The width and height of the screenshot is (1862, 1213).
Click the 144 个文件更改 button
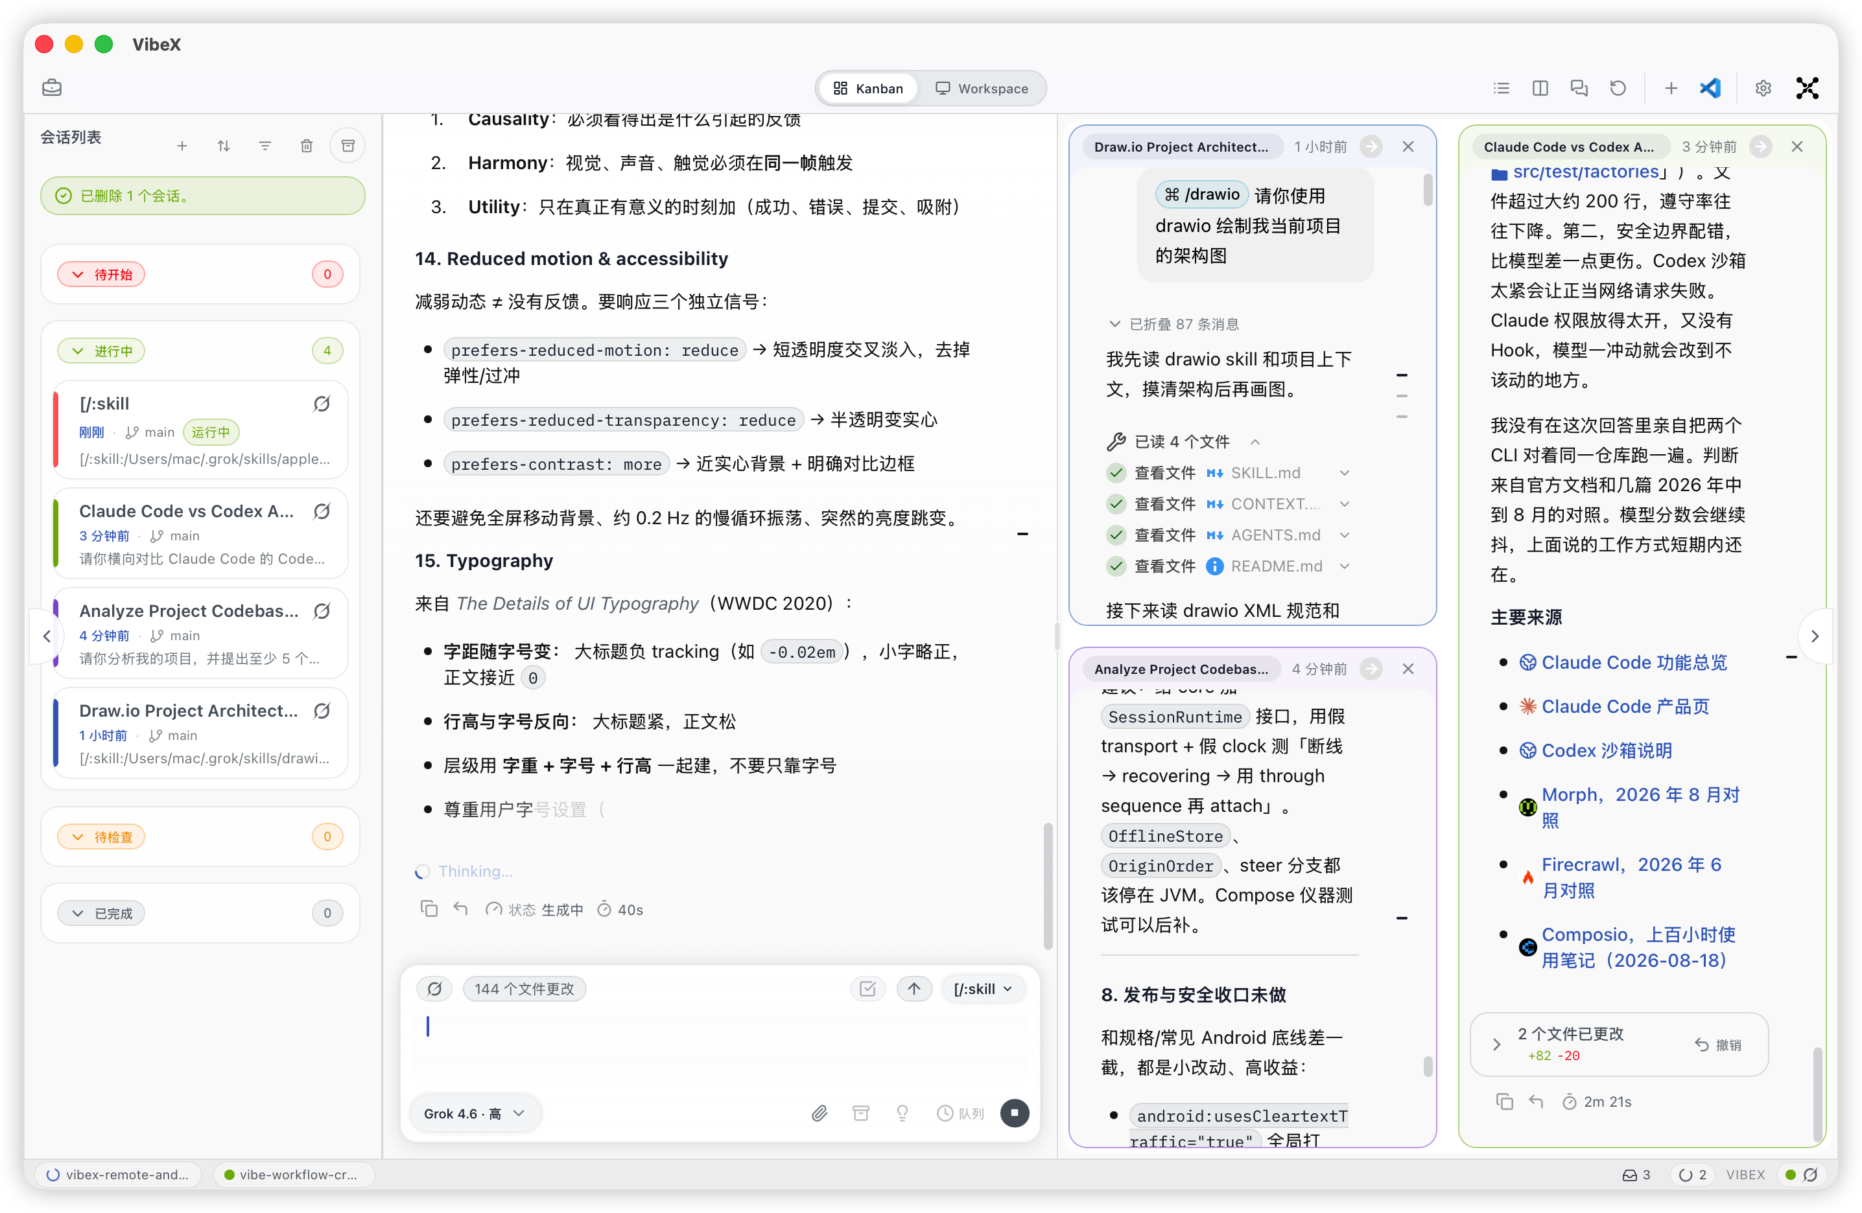[524, 989]
